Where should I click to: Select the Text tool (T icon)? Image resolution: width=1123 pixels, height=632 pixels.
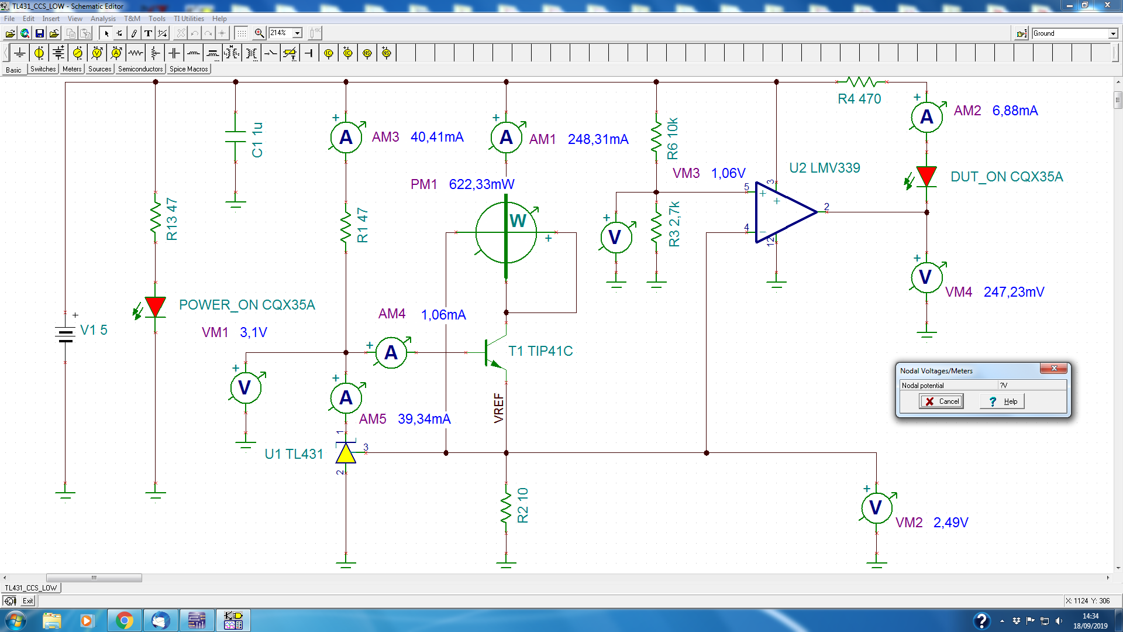[148, 33]
